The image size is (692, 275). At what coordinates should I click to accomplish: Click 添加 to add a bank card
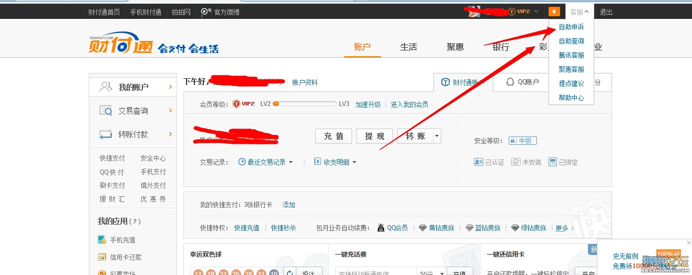[x=288, y=205]
